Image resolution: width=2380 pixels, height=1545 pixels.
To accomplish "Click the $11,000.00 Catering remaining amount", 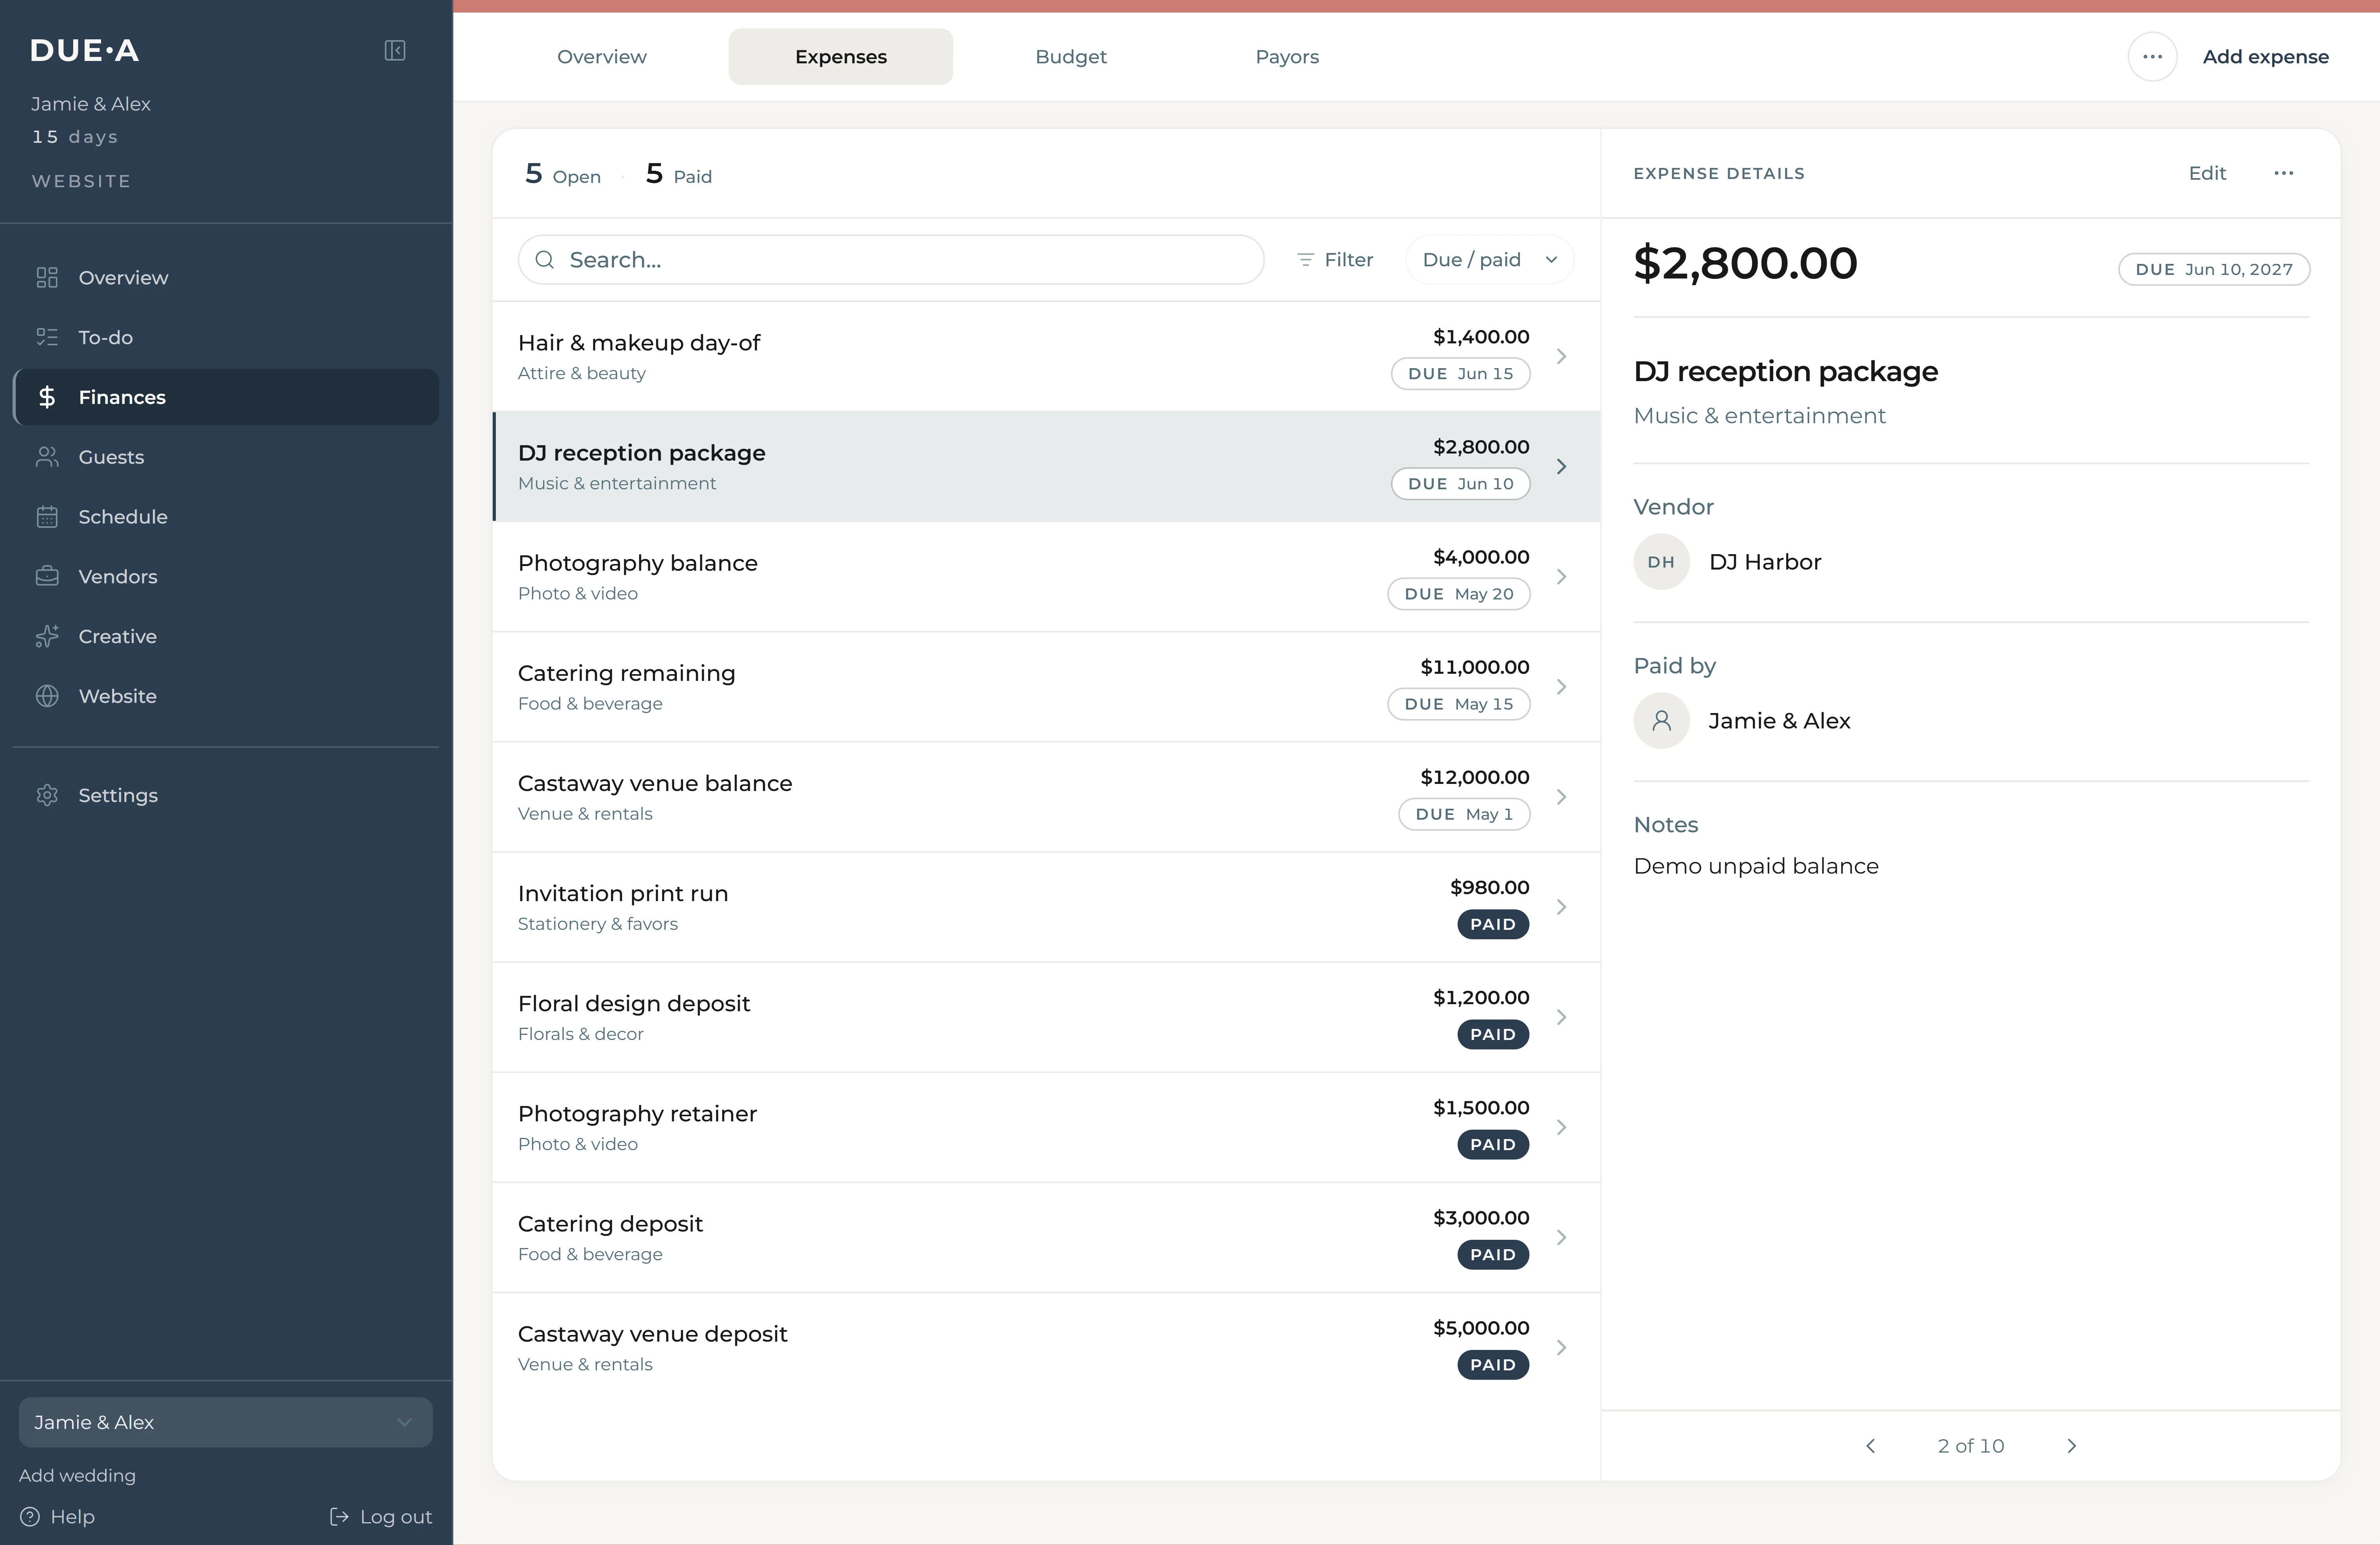I will 1475,667.
